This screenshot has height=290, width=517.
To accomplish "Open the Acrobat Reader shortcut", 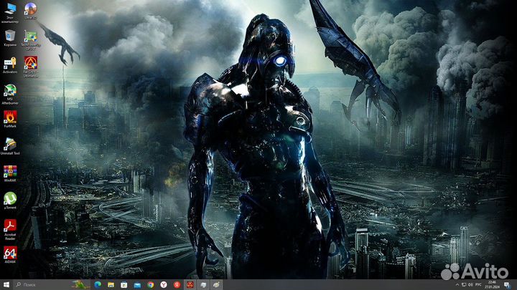I will click(10, 230).
